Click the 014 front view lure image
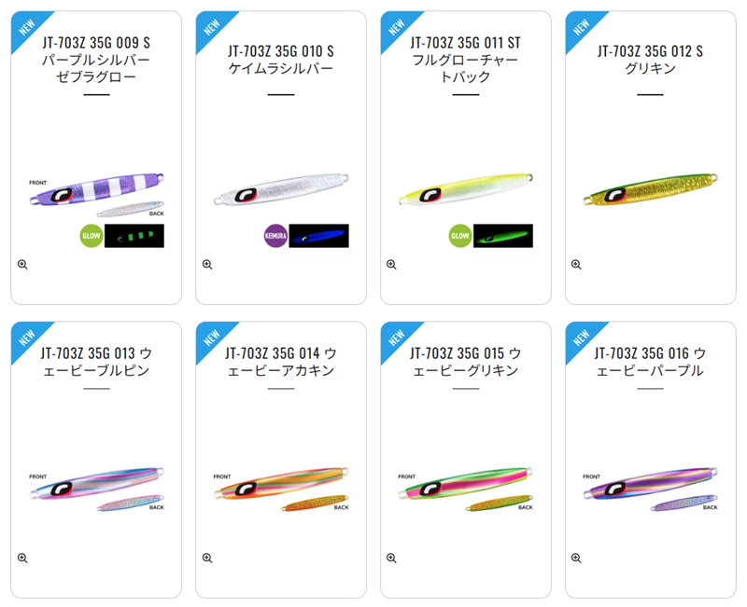 [x=282, y=483]
